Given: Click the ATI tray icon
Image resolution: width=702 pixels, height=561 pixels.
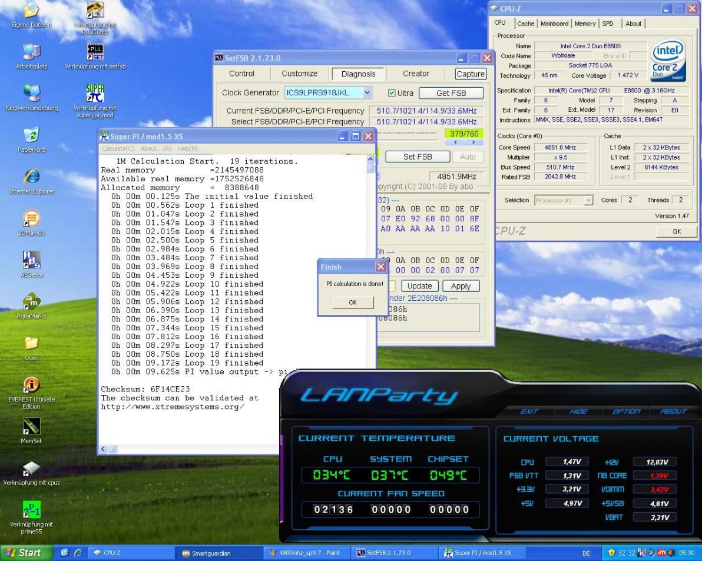Looking at the screenshot, I should tap(661, 553).
